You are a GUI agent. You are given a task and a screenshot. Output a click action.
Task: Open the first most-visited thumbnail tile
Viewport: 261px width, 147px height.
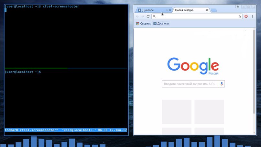[x=177, y=112]
